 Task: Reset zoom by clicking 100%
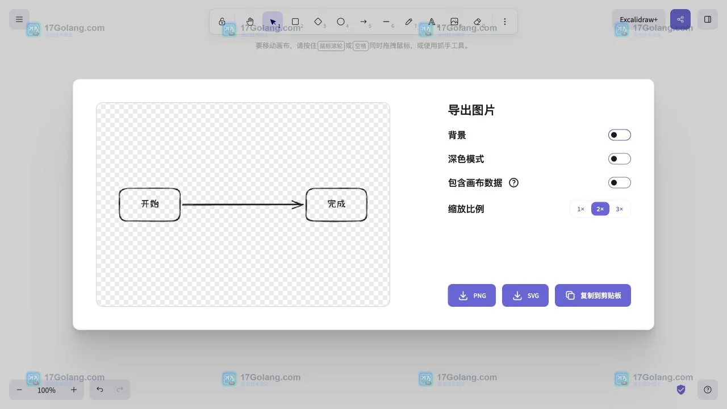coord(47,390)
